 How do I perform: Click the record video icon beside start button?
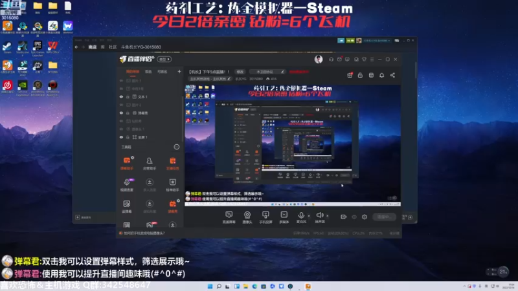click(x=344, y=217)
